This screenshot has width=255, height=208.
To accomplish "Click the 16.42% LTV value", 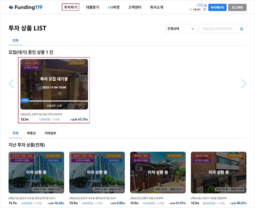I will 59,203.
